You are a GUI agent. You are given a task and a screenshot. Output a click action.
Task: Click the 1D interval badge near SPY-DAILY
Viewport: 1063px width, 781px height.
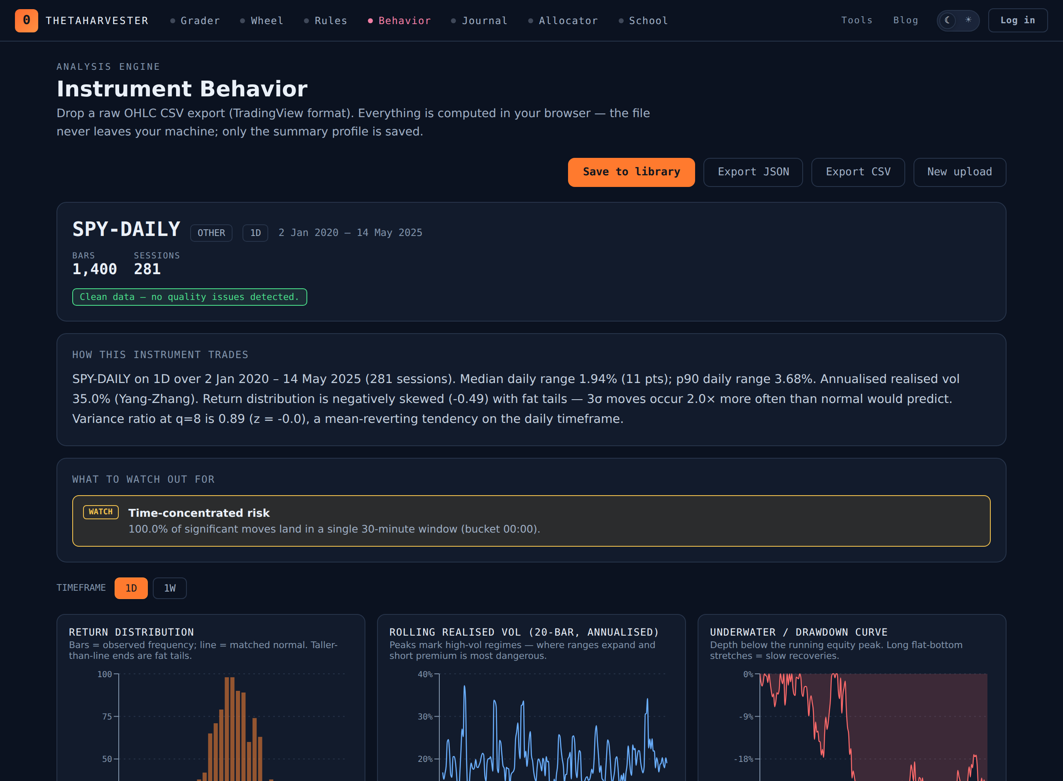click(x=255, y=233)
